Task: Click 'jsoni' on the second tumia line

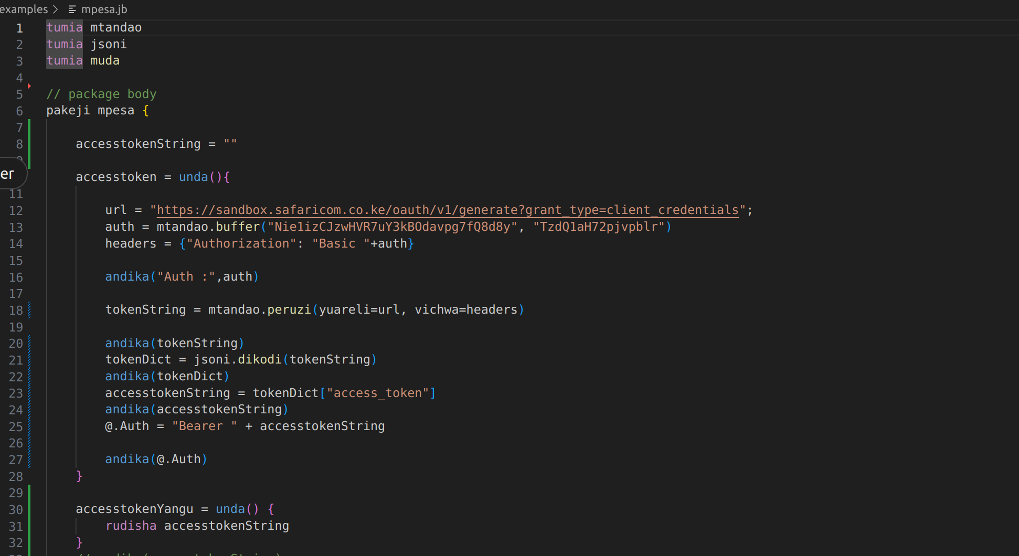Action: point(109,44)
